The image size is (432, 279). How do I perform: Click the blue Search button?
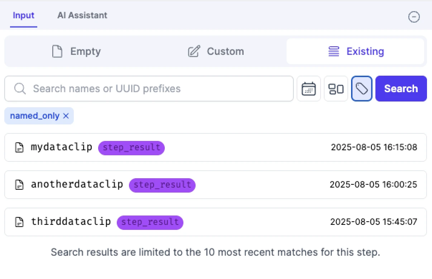401,89
